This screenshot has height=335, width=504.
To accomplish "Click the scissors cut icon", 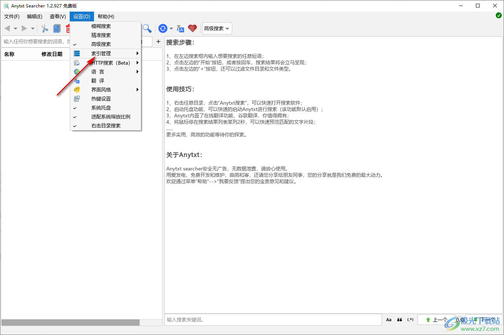I will coord(45,28).
